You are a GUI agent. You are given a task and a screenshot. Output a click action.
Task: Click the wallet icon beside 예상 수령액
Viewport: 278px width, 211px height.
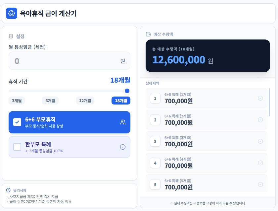pos(148,34)
